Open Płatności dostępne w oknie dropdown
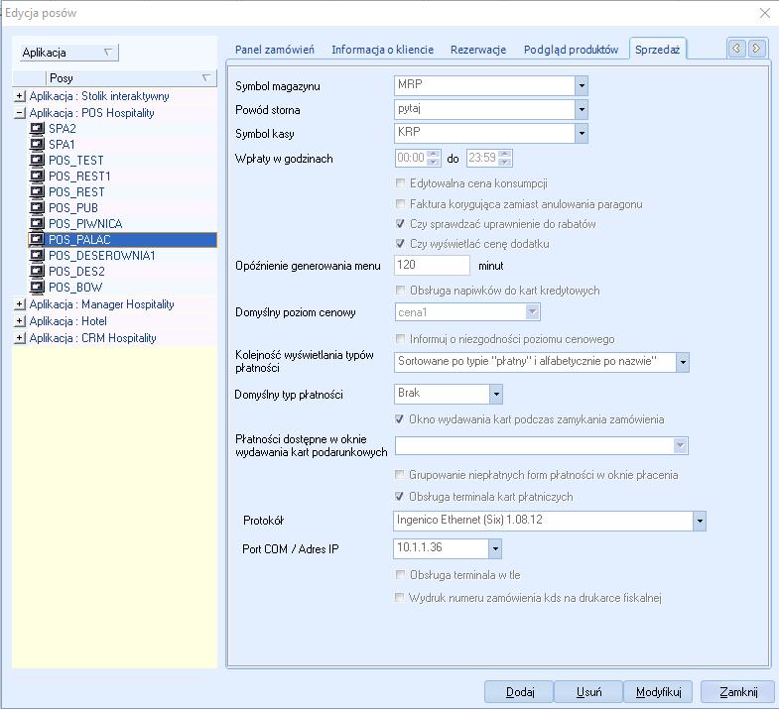The width and height of the screenshot is (779, 709). point(680,446)
